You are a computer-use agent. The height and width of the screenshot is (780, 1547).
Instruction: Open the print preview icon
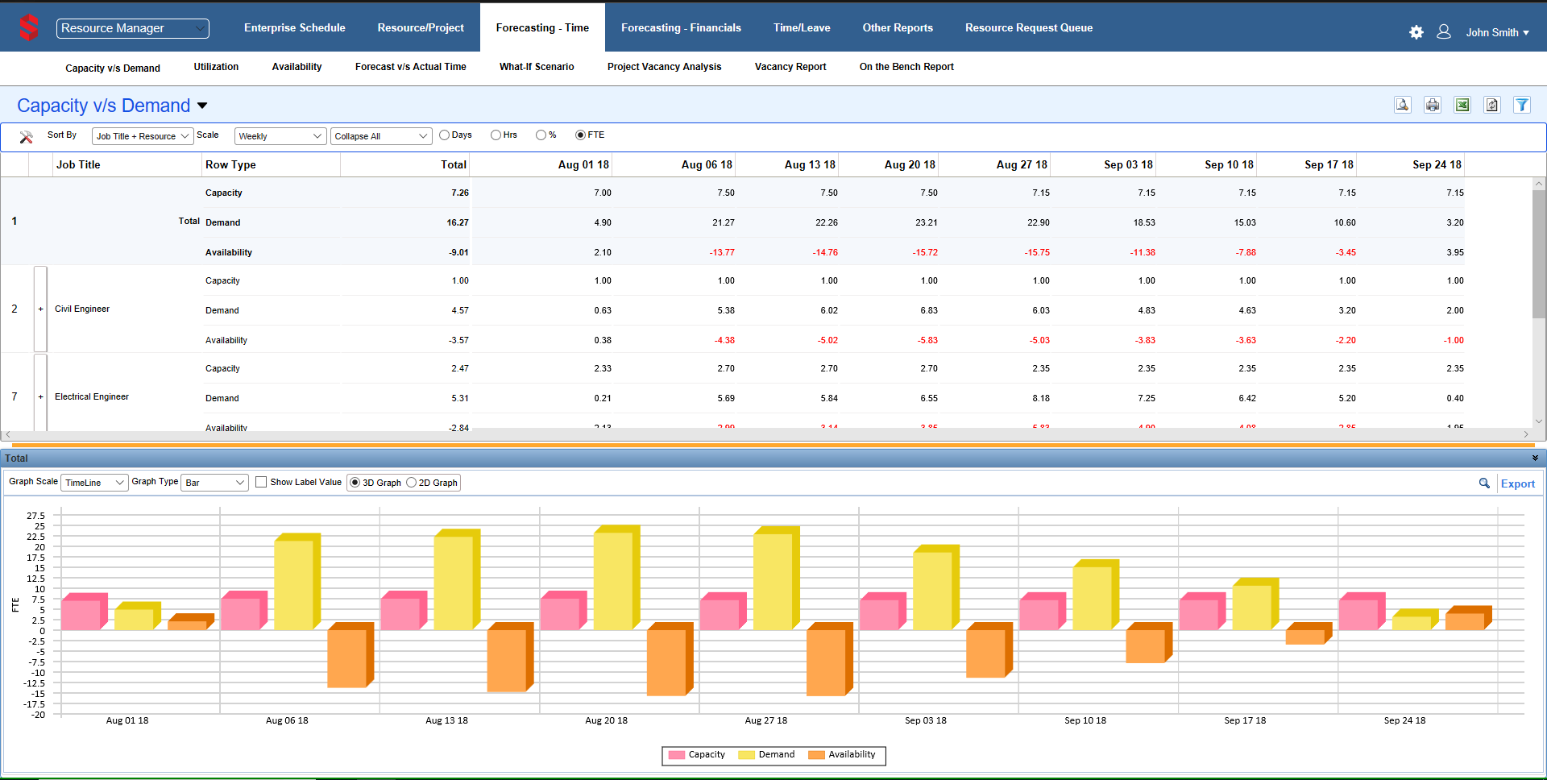tap(1403, 105)
